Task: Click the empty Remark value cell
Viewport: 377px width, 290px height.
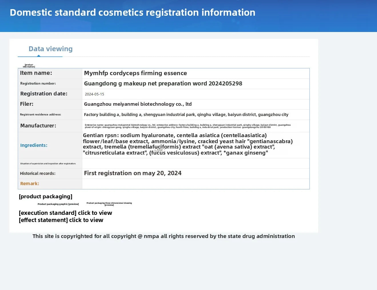Action: tap(196, 184)
